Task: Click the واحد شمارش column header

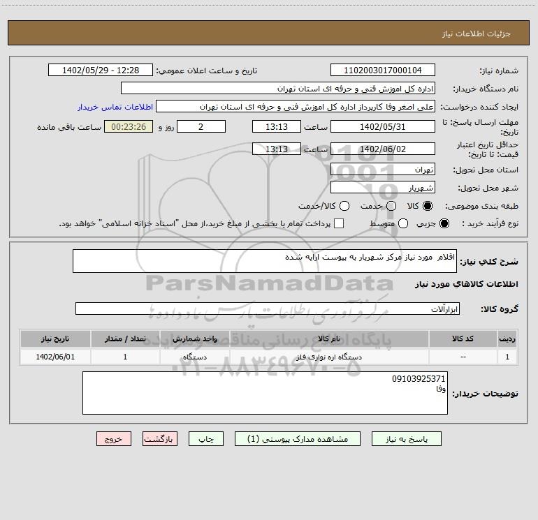Action: [x=194, y=339]
